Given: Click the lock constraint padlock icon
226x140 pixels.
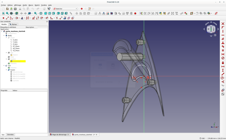Looking at the screenshot, I should click(223, 63).
